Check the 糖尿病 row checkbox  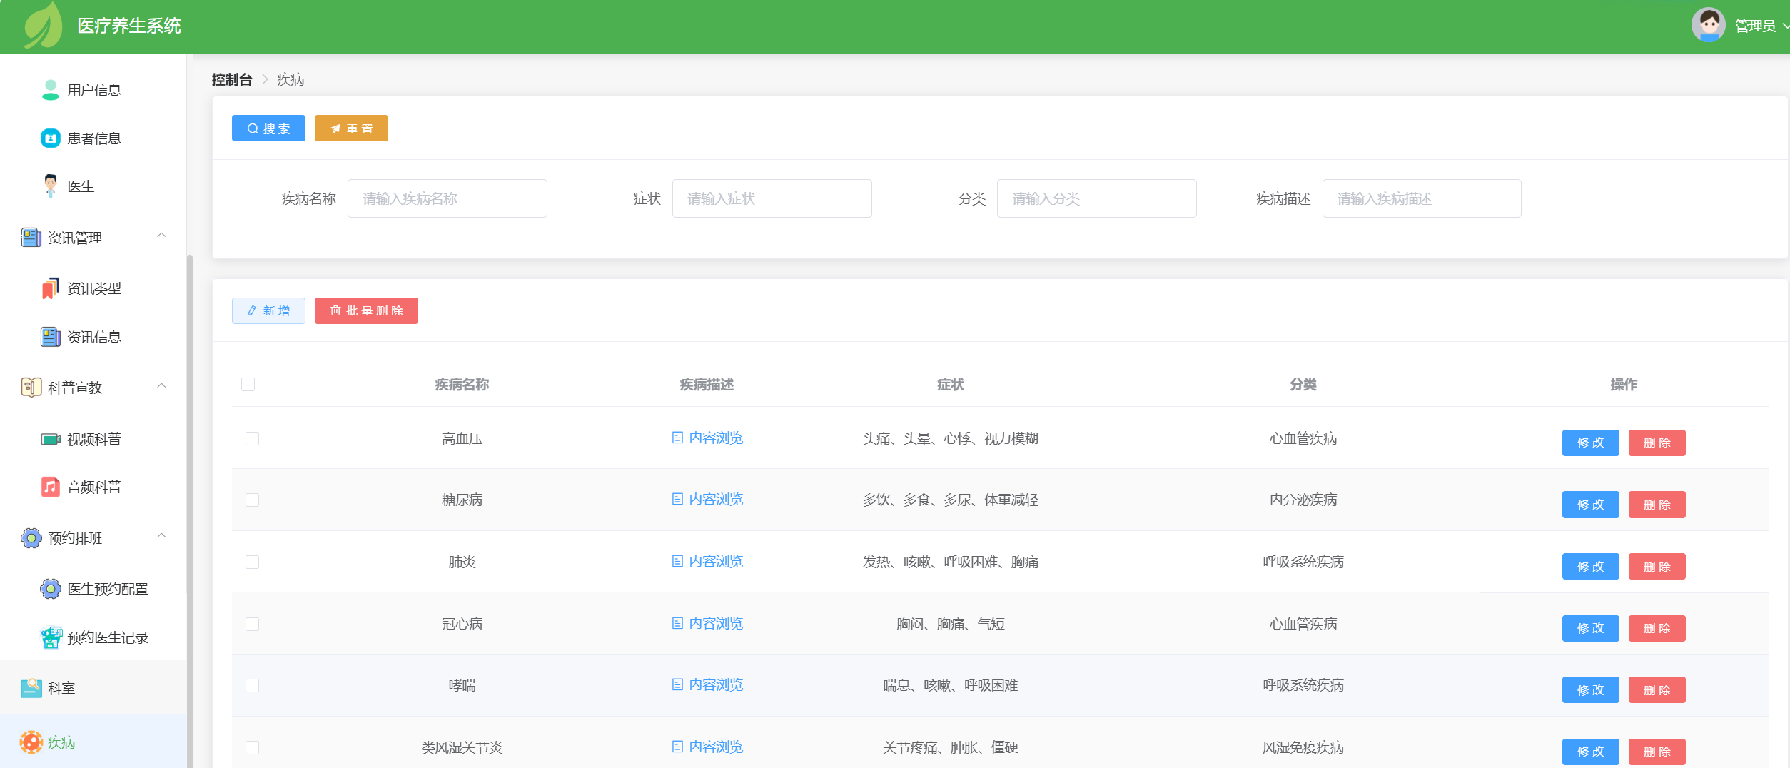(x=253, y=500)
